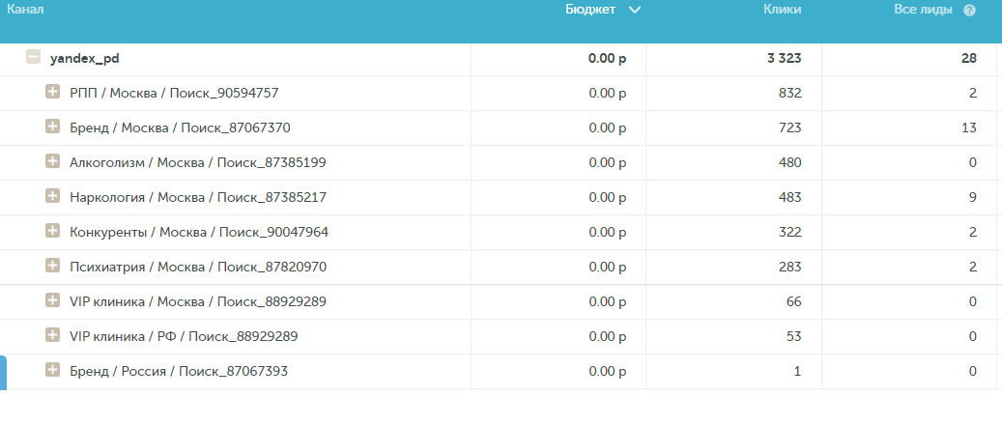Image resolution: width=1002 pixels, height=425 pixels.
Task: Click the 480 clicks cell
Action: coord(789,162)
